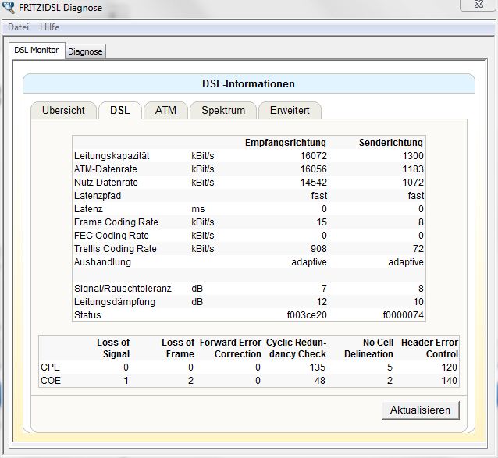Click the COE Loss of Signal value 1
The height and width of the screenshot is (458, 498).
click(126, 381)
